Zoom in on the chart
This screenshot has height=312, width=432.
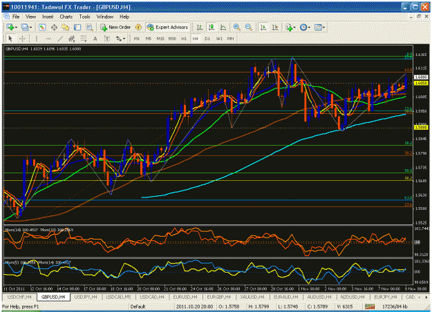236,27
